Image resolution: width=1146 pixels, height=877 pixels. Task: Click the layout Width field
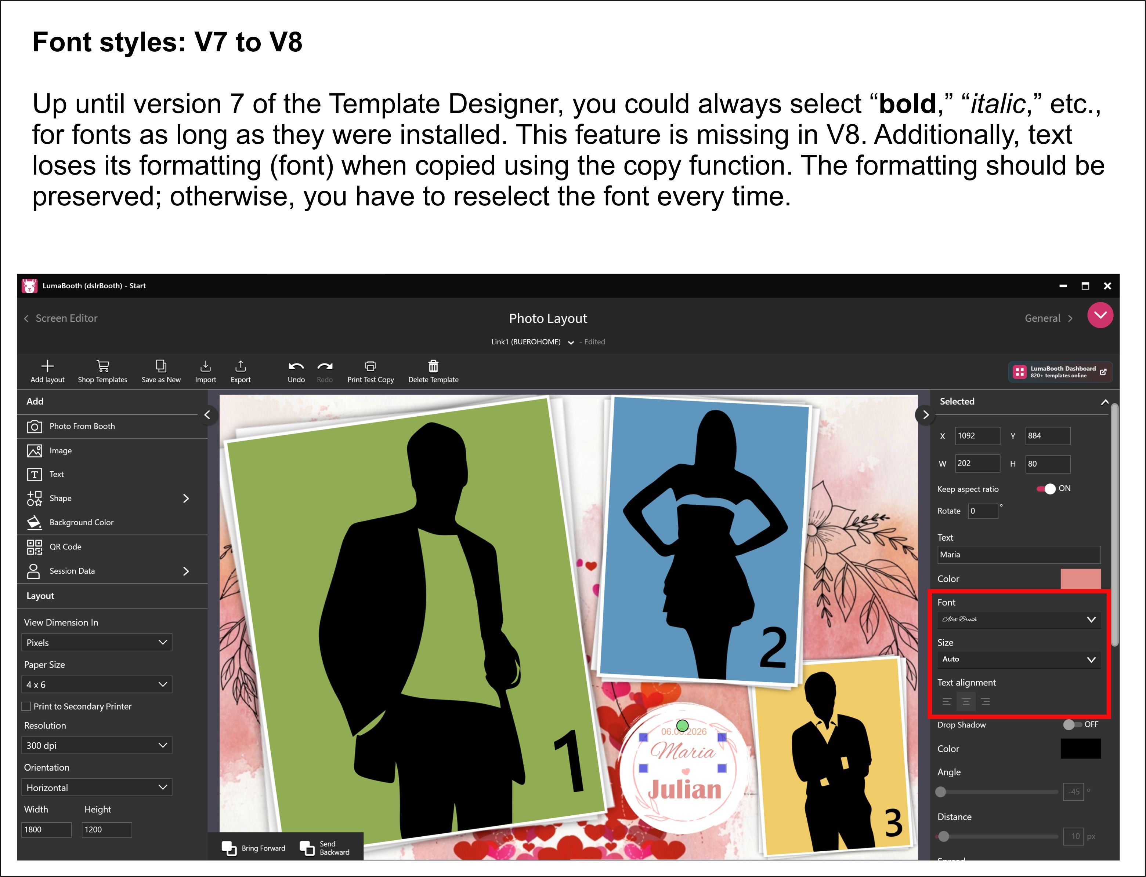pos(47,829)
